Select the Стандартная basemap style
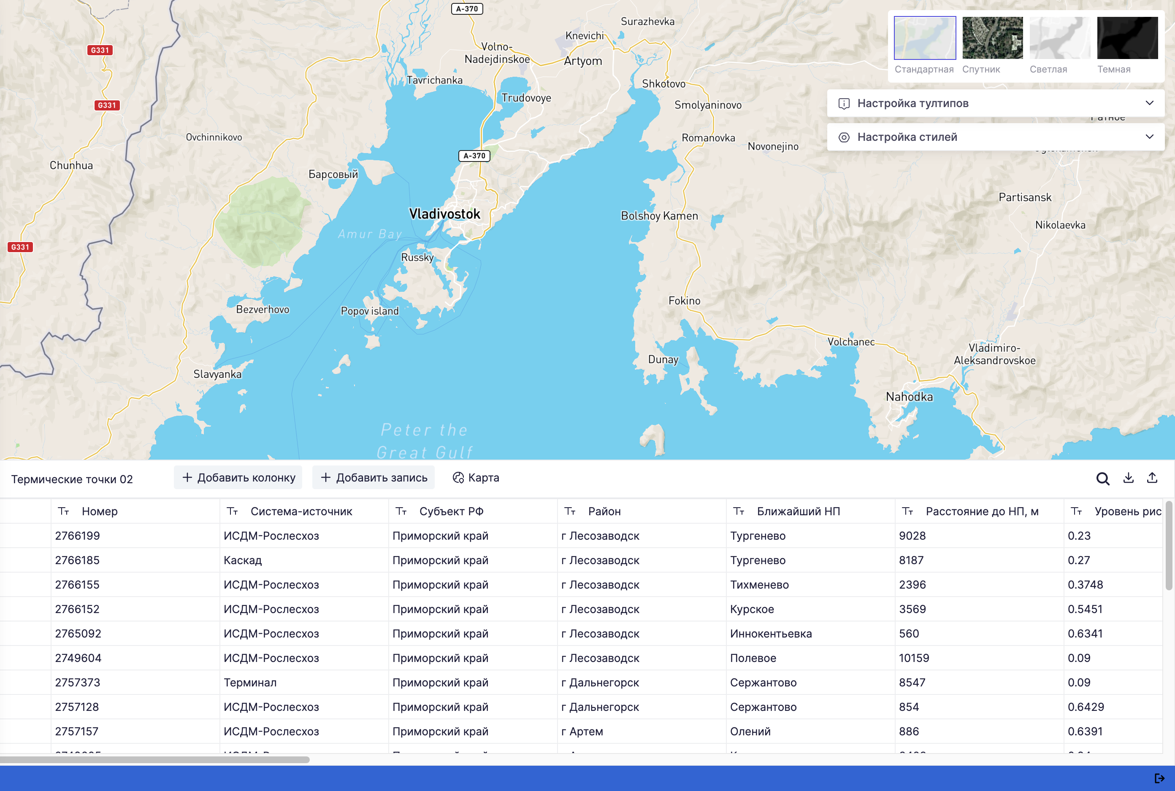 point(925,38)
